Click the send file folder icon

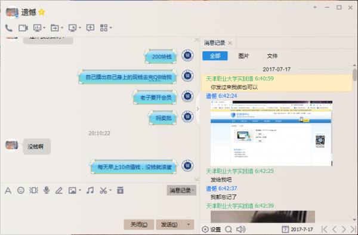(55, 28)
